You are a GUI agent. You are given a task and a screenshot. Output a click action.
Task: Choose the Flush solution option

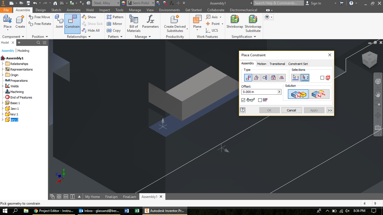[319, 94]
